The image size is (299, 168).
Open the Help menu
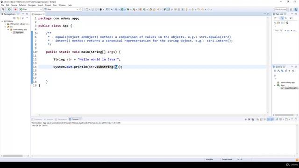coord(70,5)
